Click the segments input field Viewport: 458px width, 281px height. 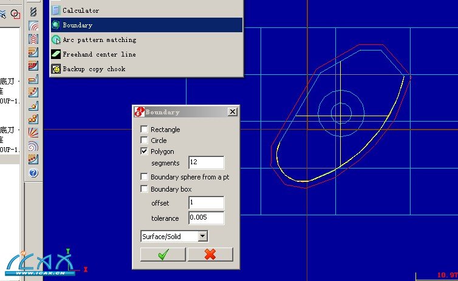coord(206,162)
